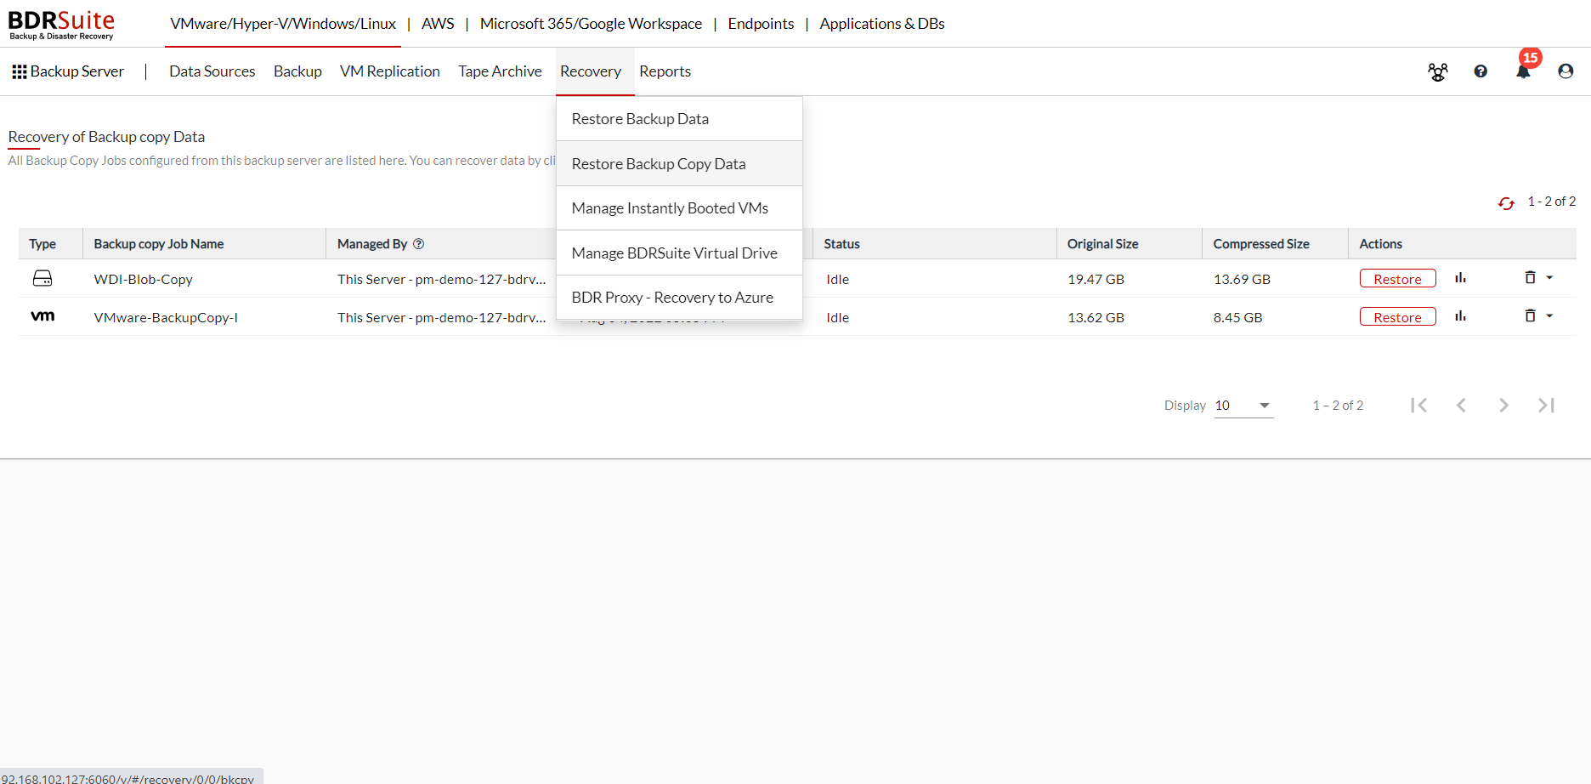The height and width of the screenshot is (784, 1591).
Task: Open the Reports menu
Action: [x=665, y=71]
